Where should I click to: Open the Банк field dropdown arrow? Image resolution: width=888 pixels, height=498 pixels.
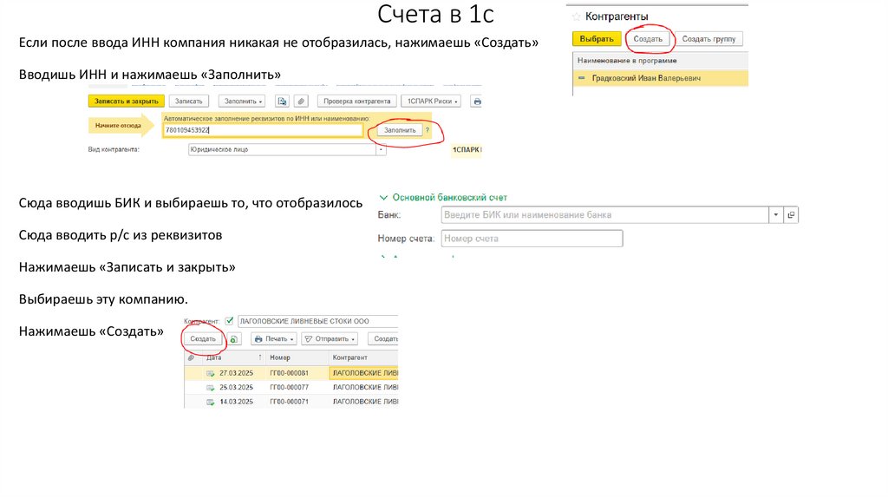click(x=776, y=214)
